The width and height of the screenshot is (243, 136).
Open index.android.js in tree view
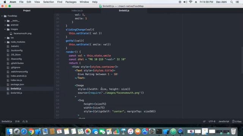(19, 76)
